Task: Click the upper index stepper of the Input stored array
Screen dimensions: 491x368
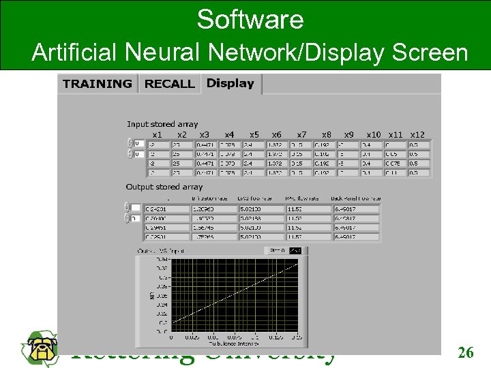Action: coord(130,143)
